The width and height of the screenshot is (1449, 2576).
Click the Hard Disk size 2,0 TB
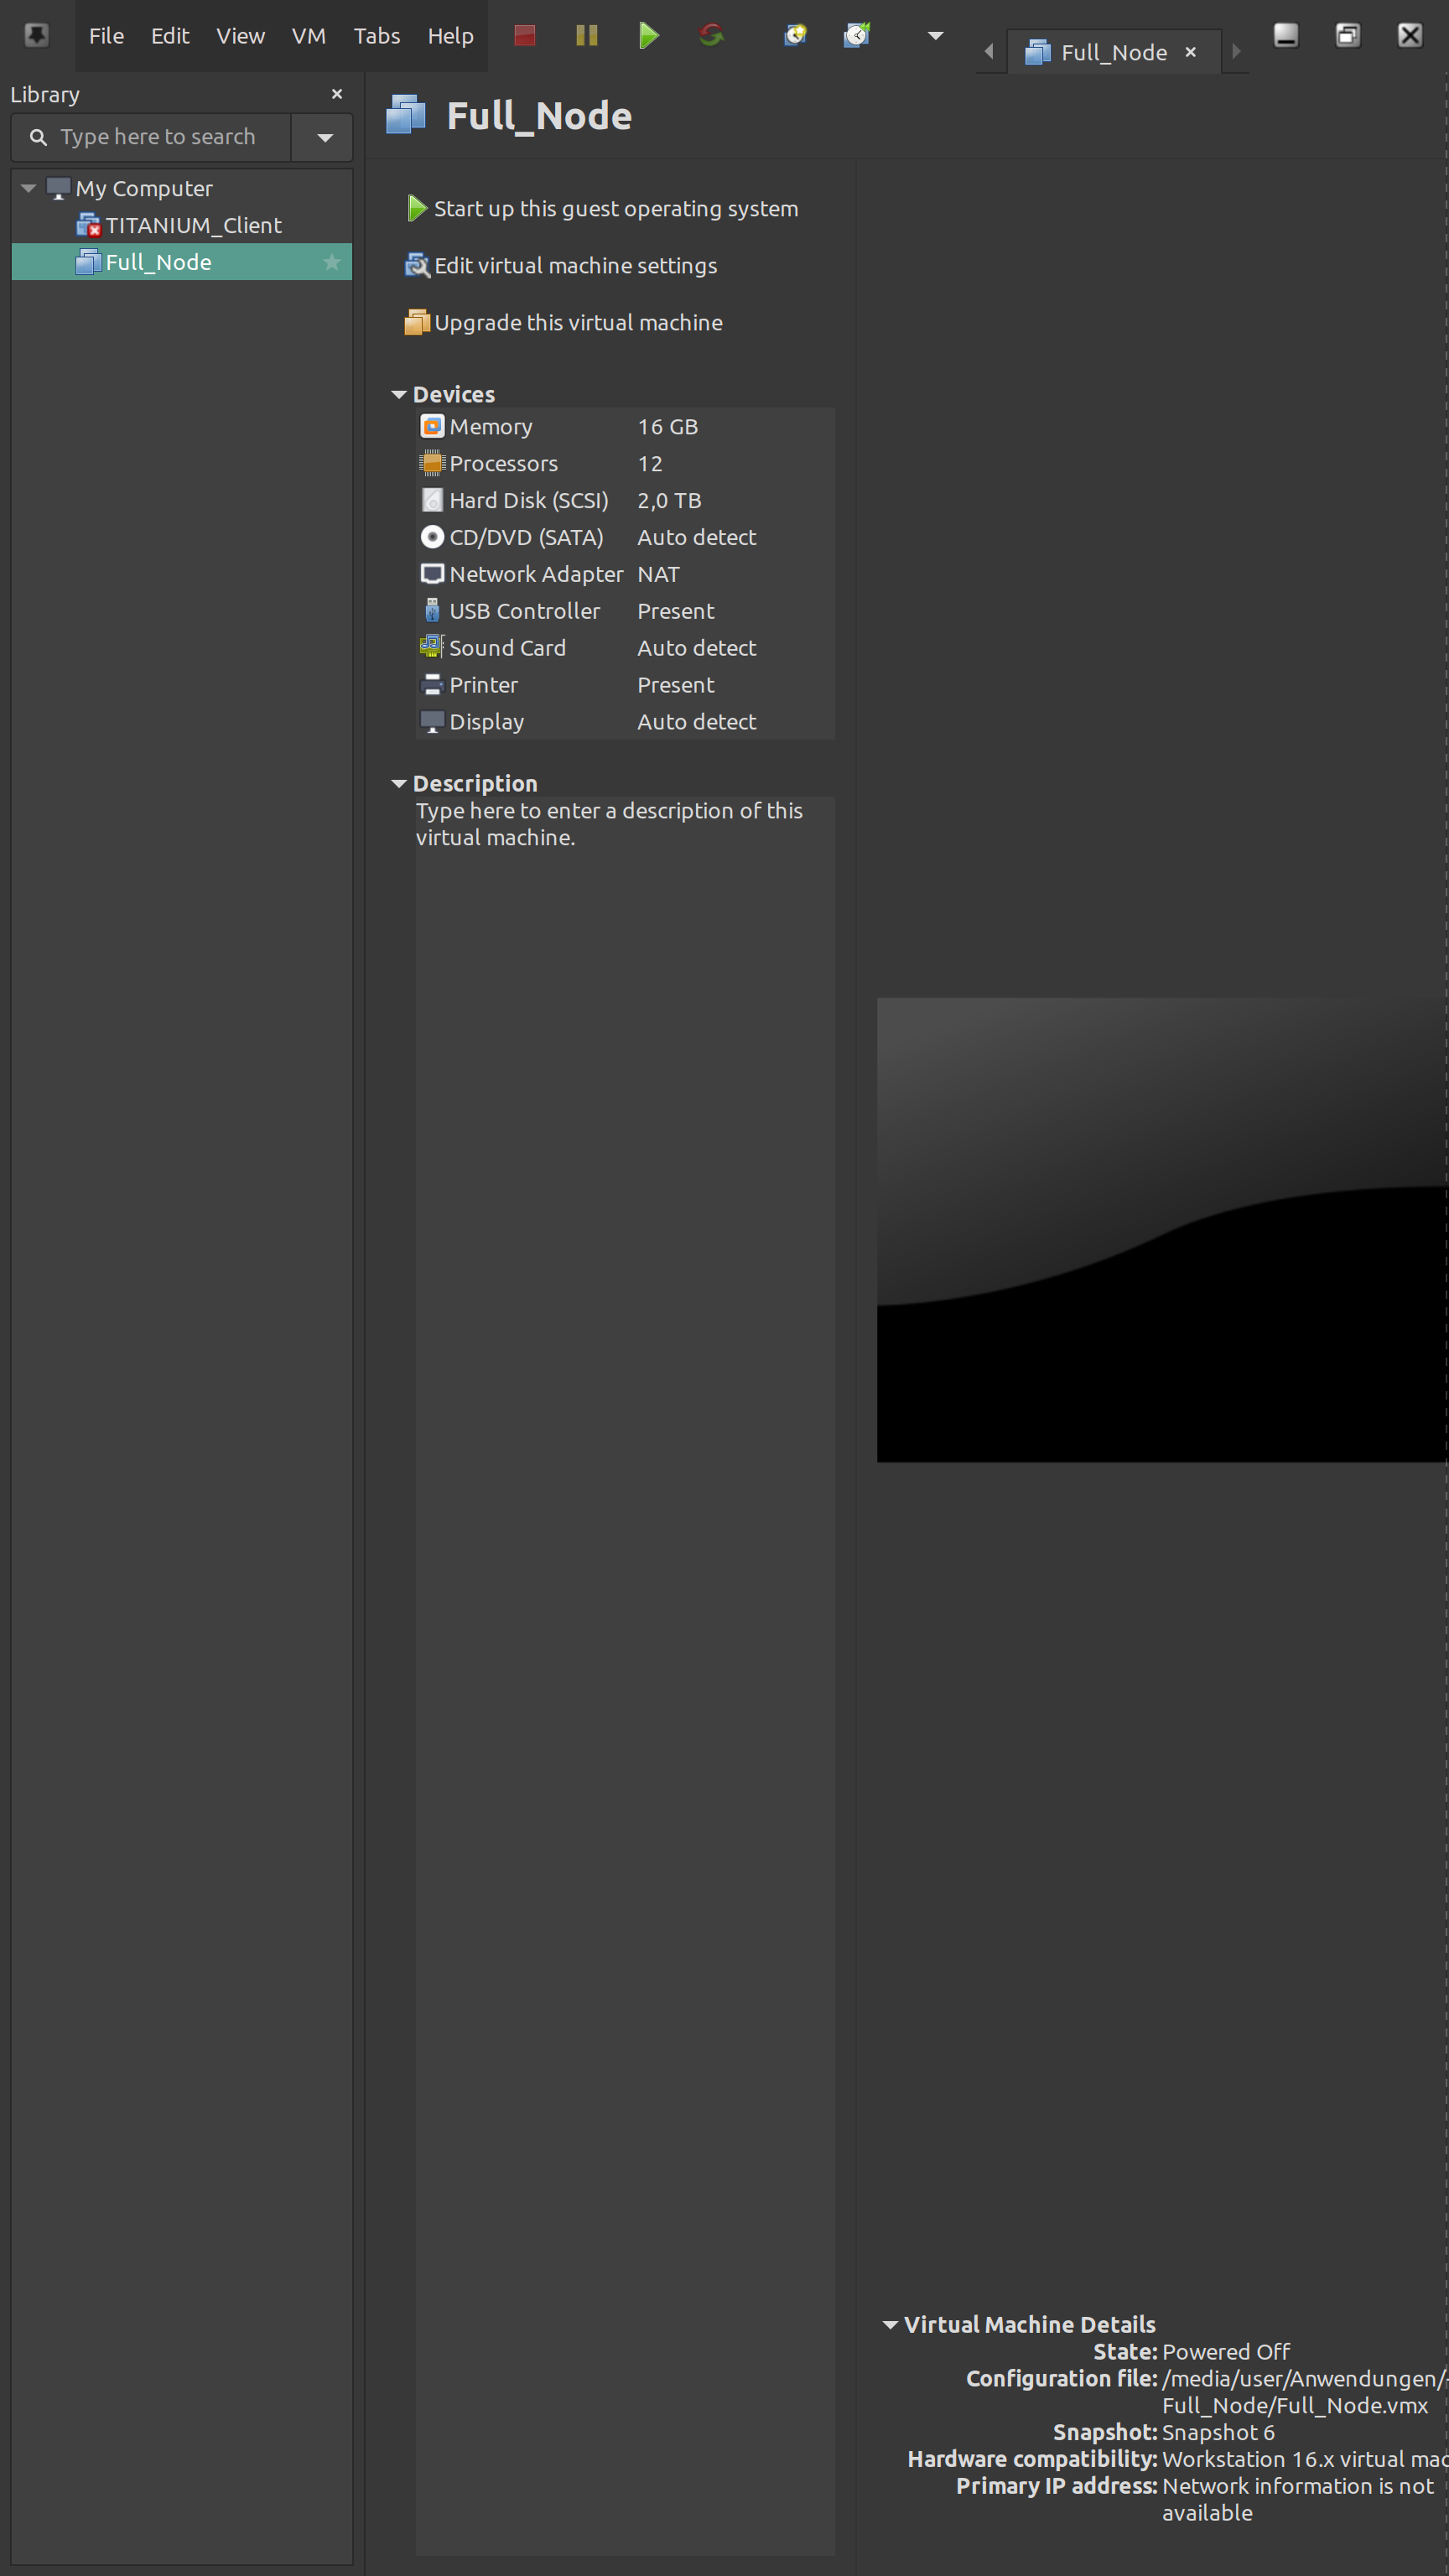point(669,501)
